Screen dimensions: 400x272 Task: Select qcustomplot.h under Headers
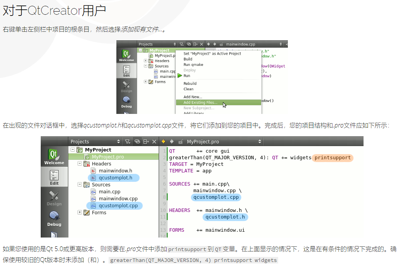click(x=114, y=177)
